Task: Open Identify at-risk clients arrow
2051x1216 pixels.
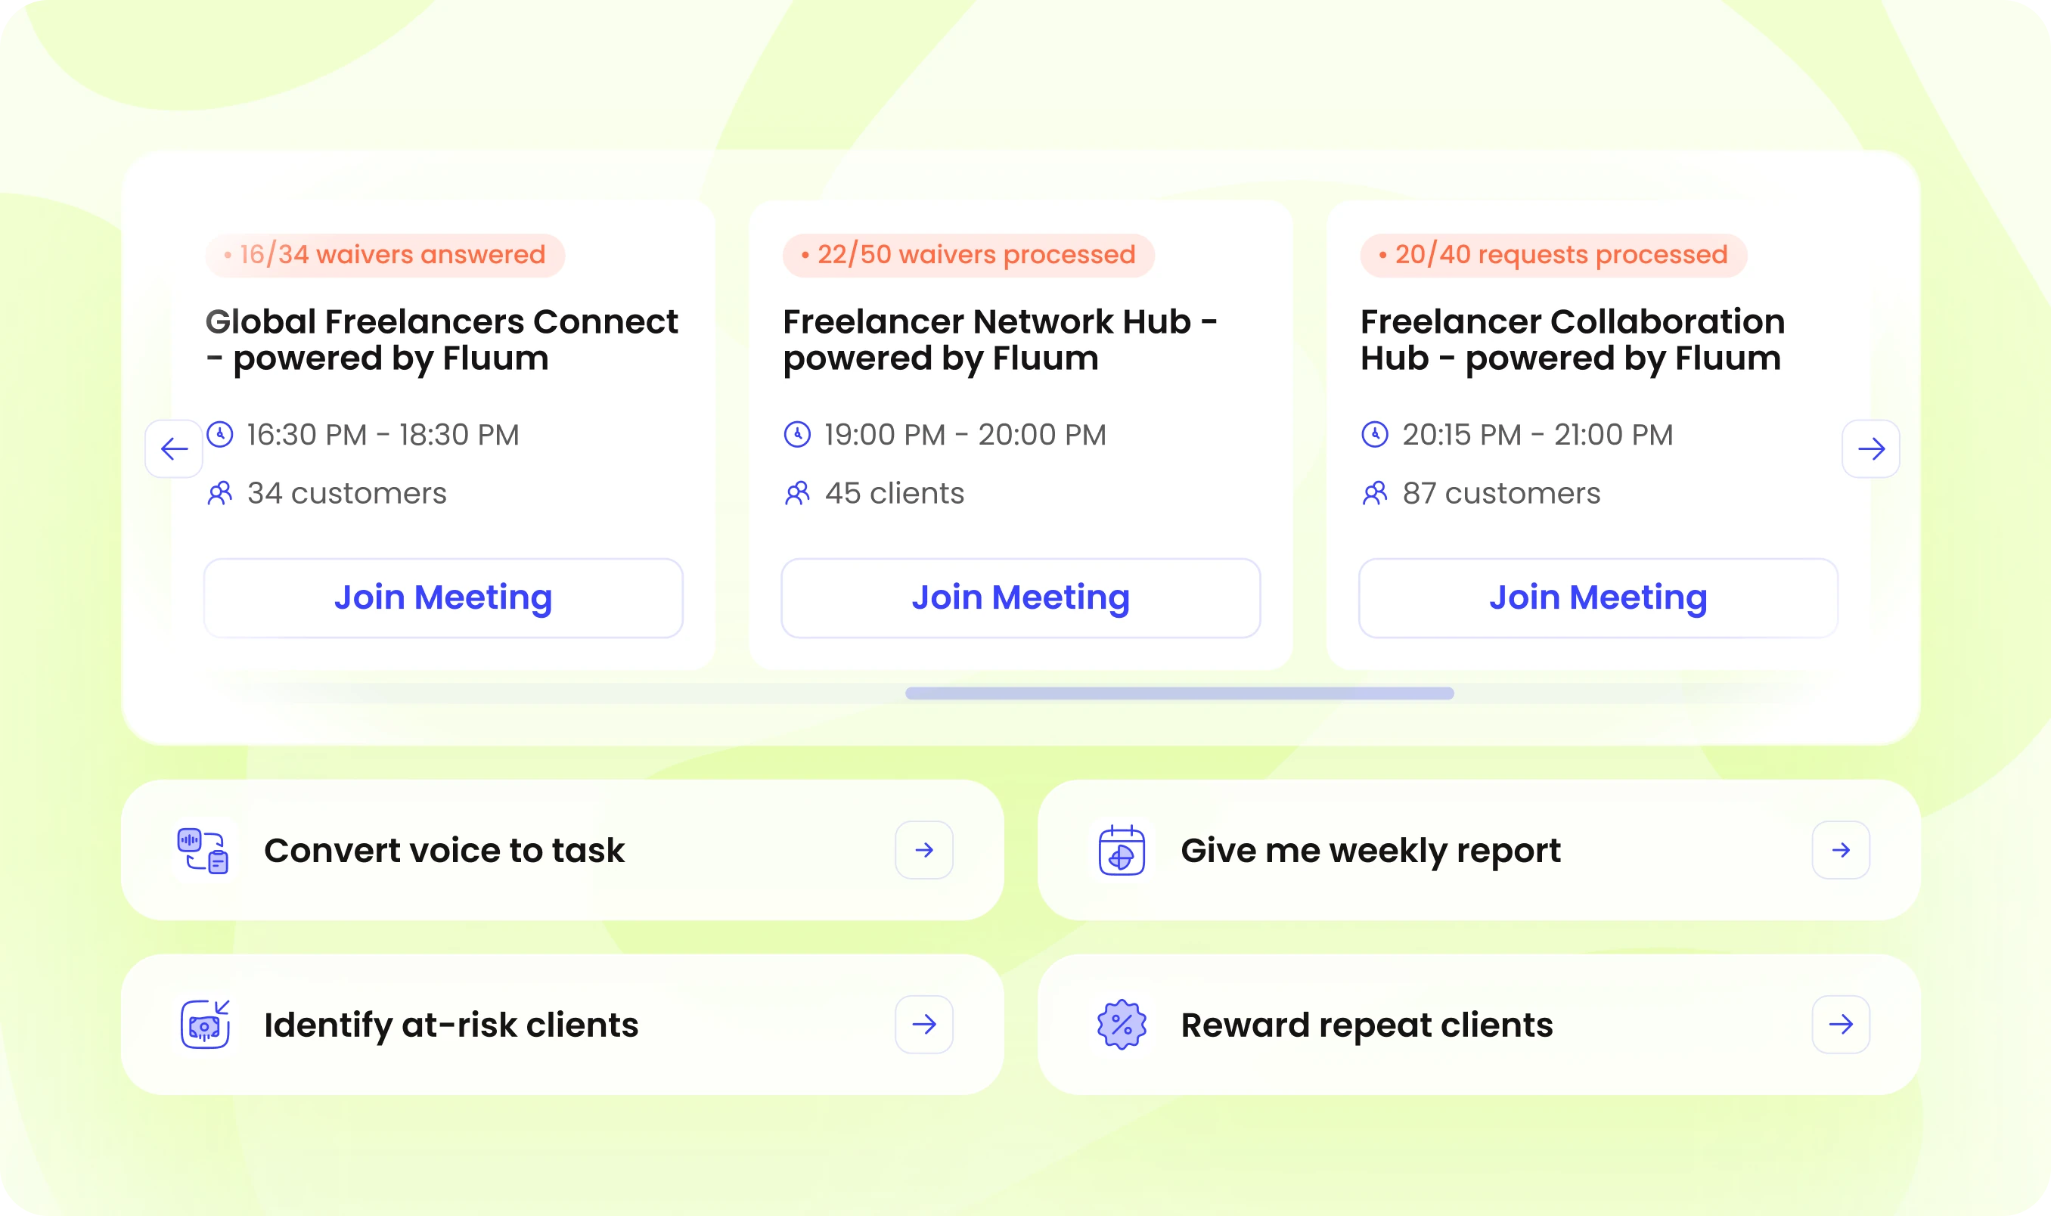Action: (x=924, y=1024)
